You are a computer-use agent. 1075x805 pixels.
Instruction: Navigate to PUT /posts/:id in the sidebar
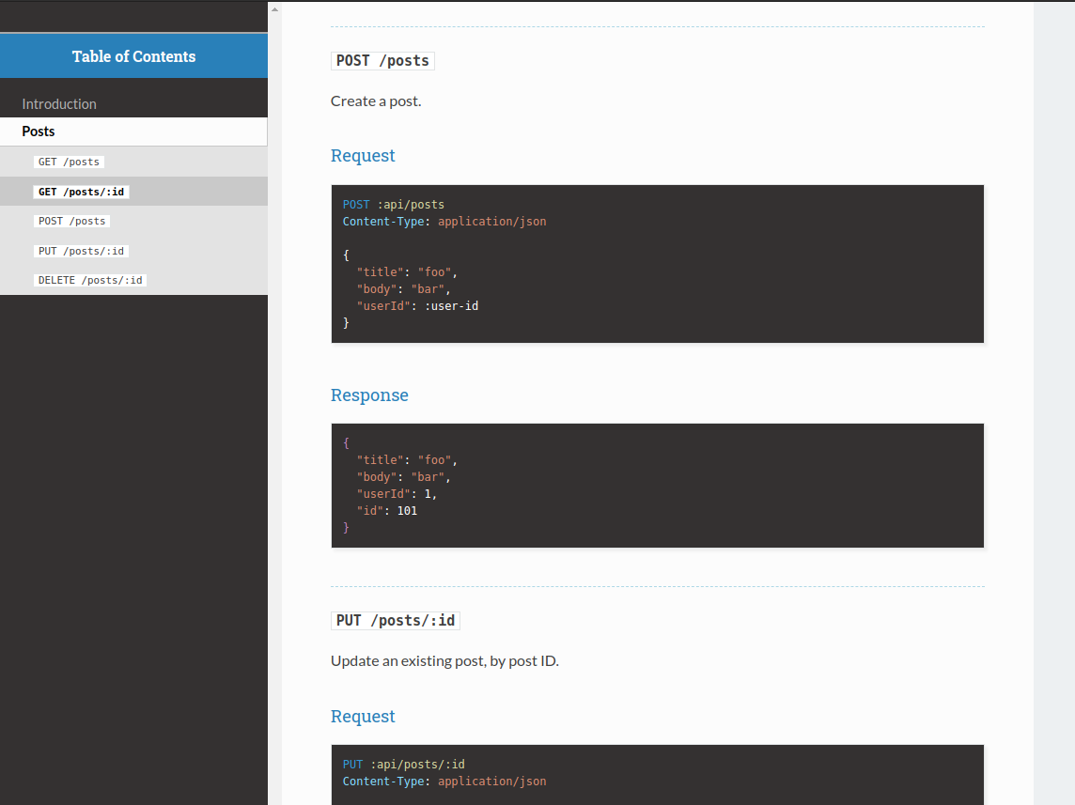[x=81, y=251]
